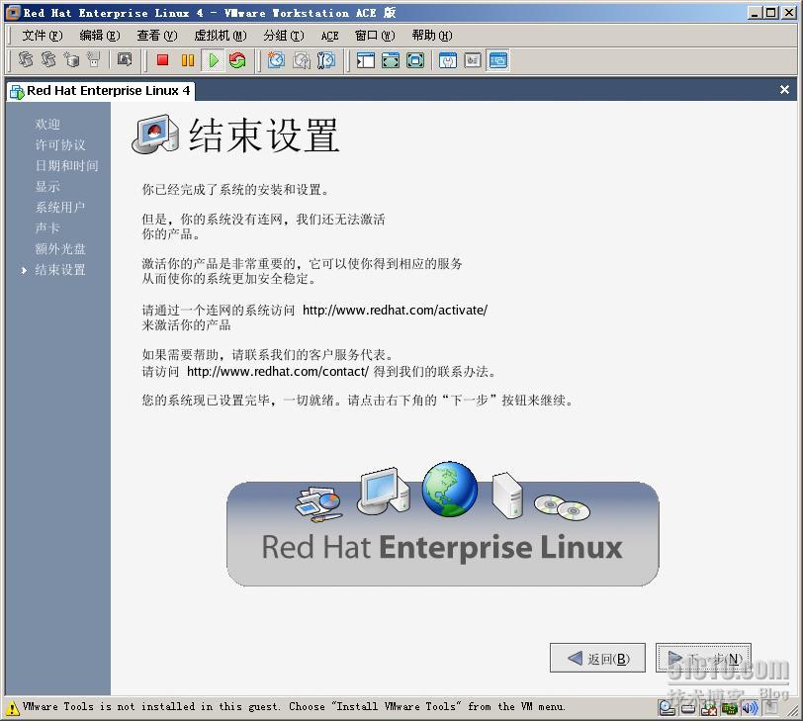Click 结束设置 in the setup sidebar
The width and height of the screenshot is (803, 721).
point(60,270)
